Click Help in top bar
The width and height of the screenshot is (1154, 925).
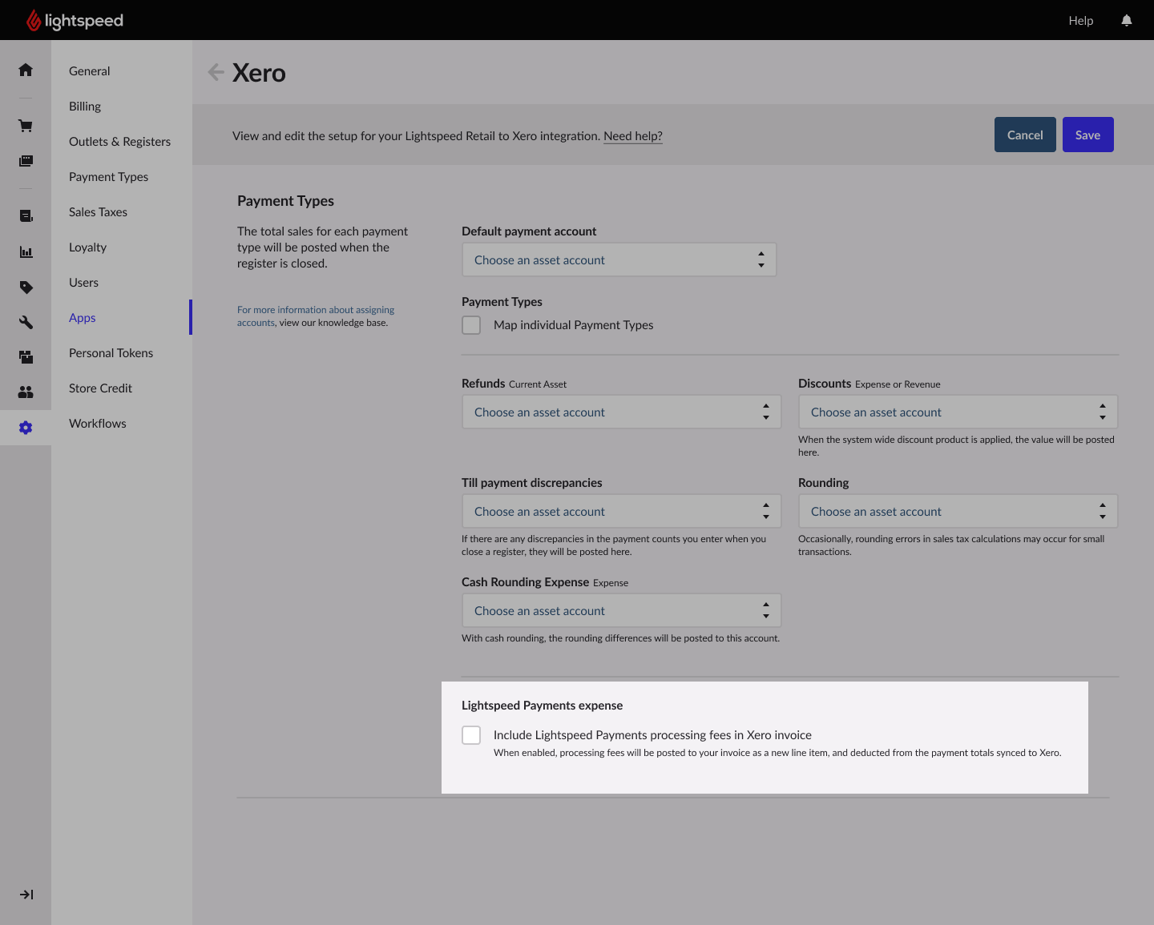(x=1081, y=21)
